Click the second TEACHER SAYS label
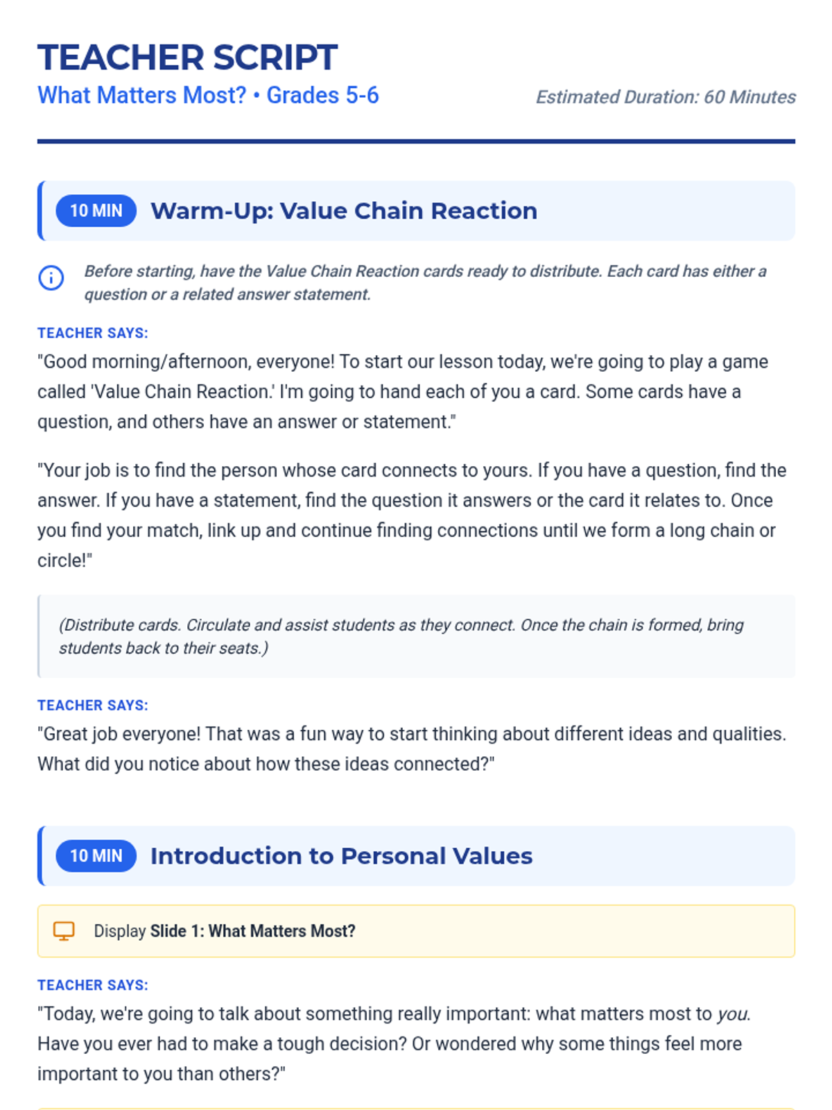The width and height of the screenshot is (832, 1110). [x=93, y=706]
